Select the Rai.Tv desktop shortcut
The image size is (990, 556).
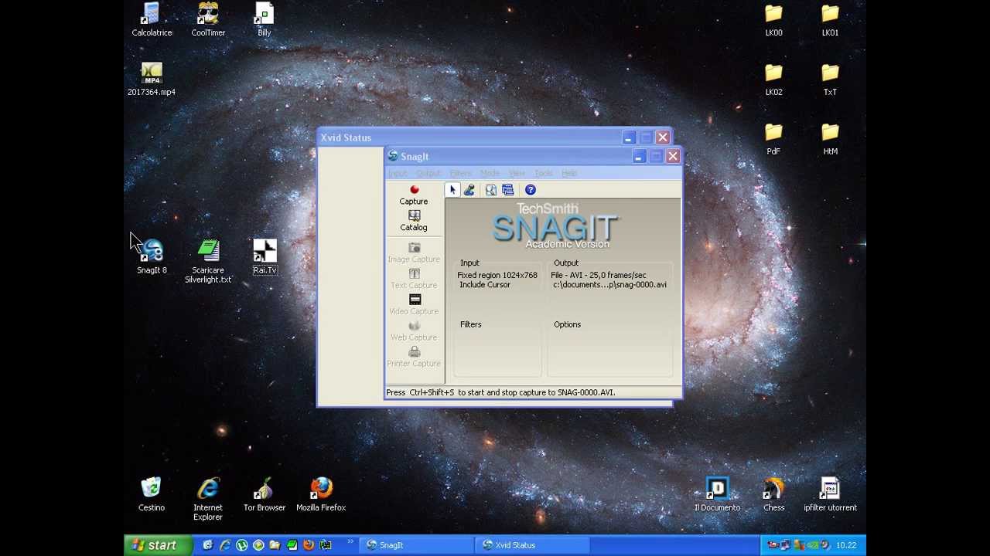265,257
